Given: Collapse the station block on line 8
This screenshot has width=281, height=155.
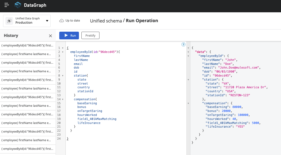Looking at the screenshot, I should pos(63,76).
